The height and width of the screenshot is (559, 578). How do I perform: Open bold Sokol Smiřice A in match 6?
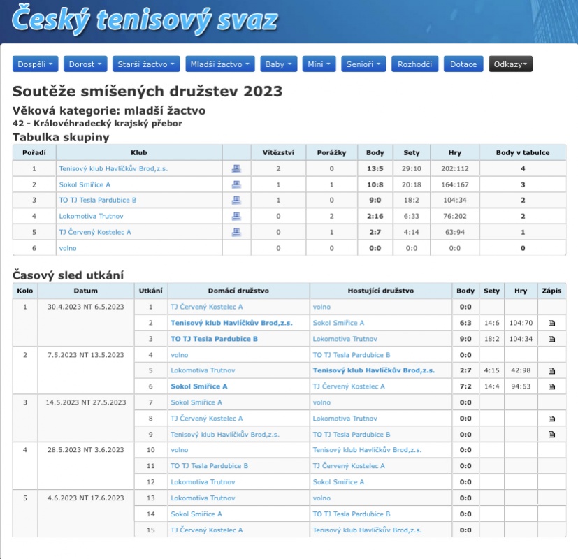(x=199, y=386)
